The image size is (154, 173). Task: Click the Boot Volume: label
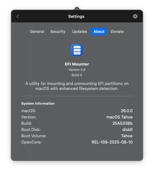[34, 136]
